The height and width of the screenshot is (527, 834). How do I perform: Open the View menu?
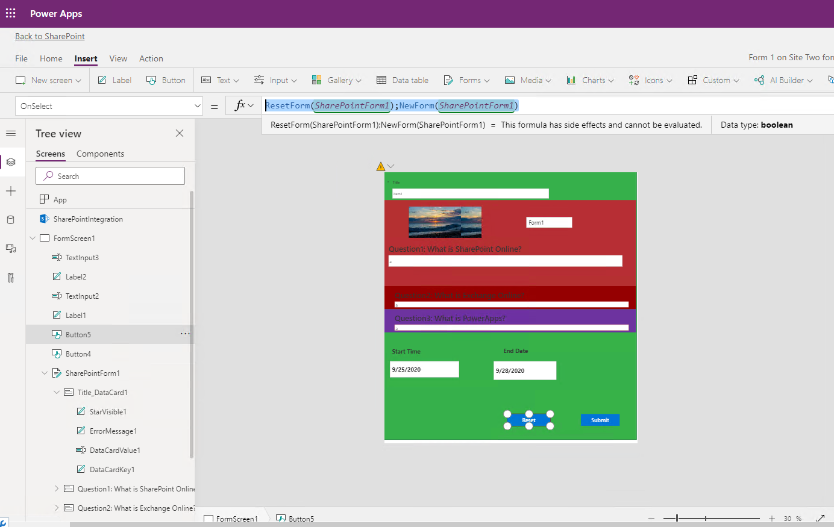(118, 58)
